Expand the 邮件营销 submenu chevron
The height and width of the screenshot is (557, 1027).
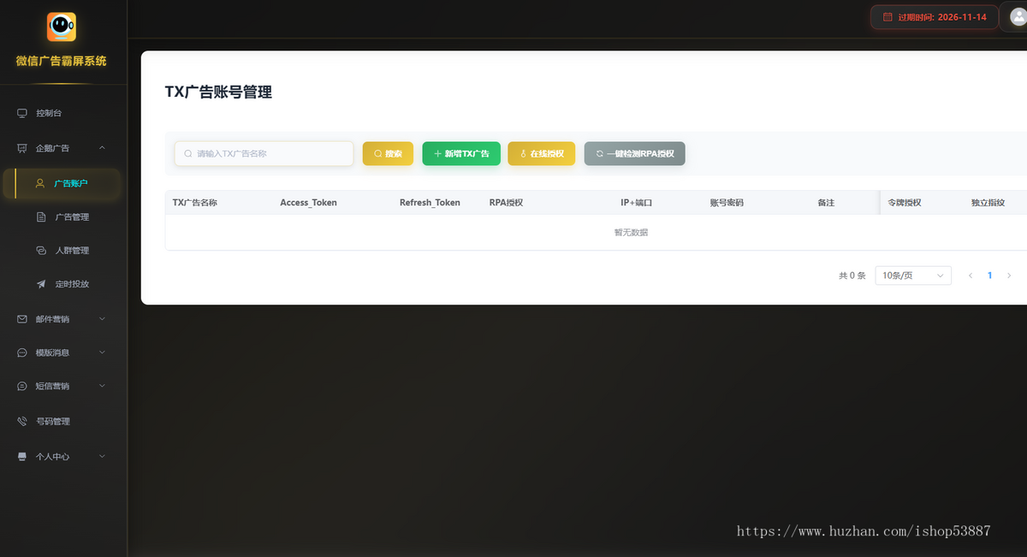[103, 319]
